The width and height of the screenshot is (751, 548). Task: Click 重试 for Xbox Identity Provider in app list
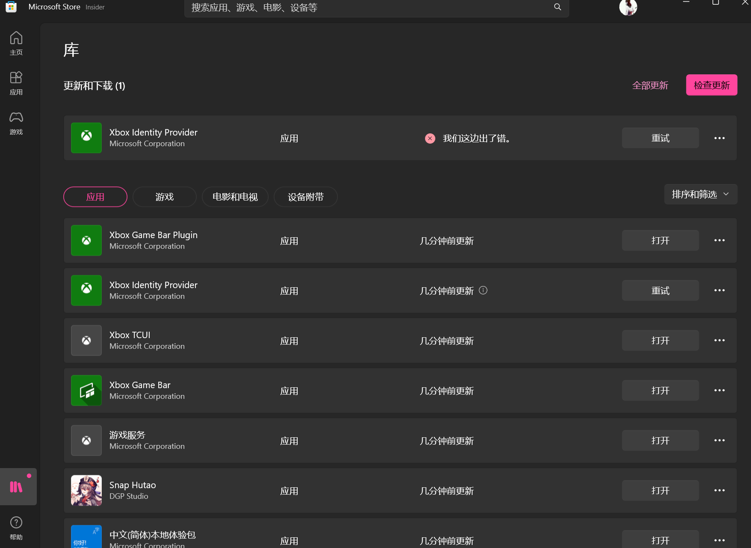(660, 290)
